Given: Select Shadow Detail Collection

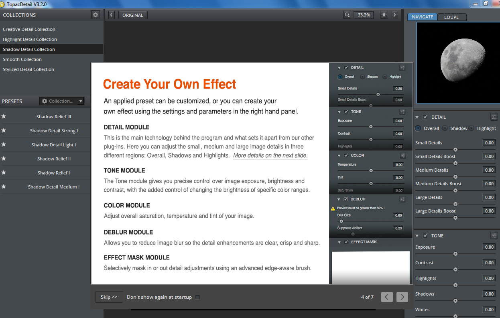Looking at the screenshot, I should pos(51,49).
